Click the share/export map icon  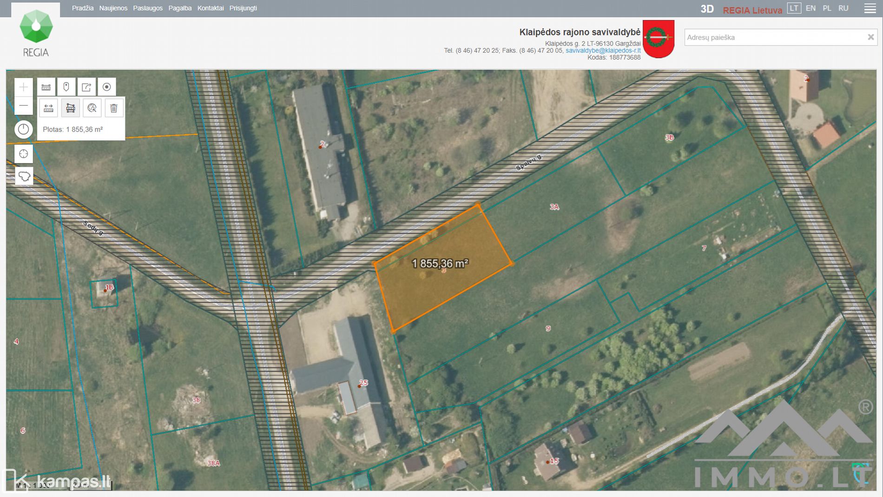[x=86, y=87]
